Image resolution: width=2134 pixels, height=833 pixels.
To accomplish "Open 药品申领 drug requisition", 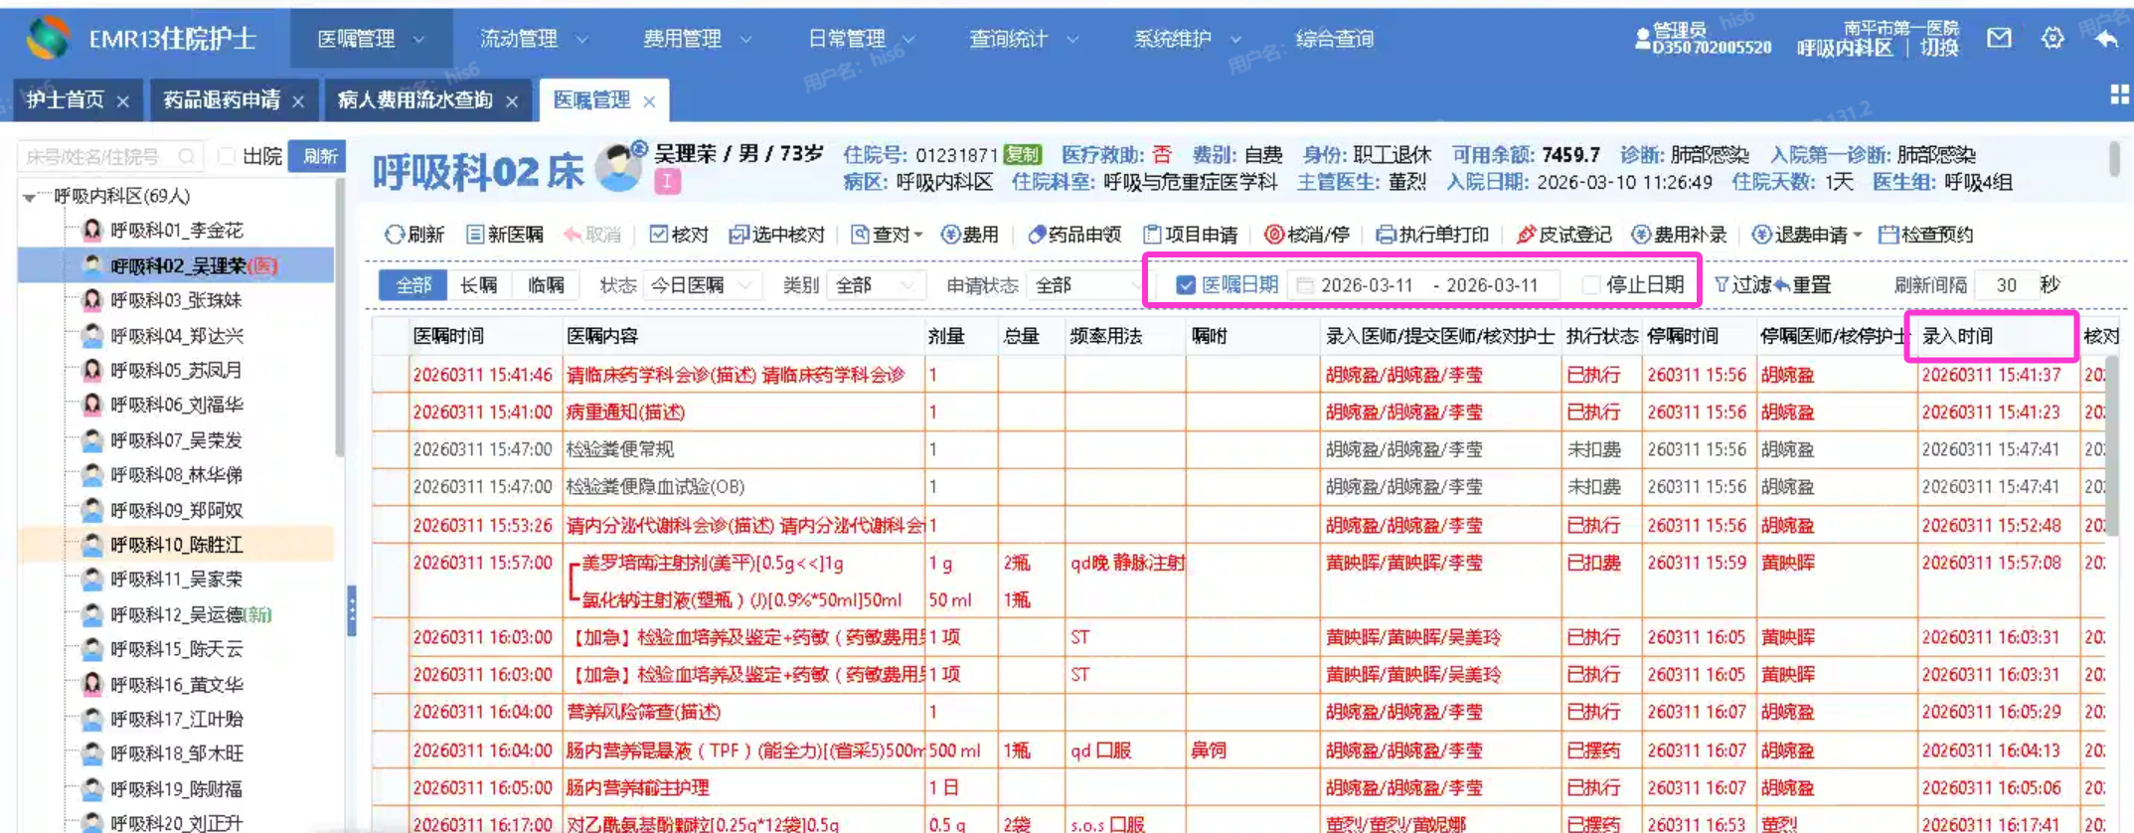I will point(1073,235).
